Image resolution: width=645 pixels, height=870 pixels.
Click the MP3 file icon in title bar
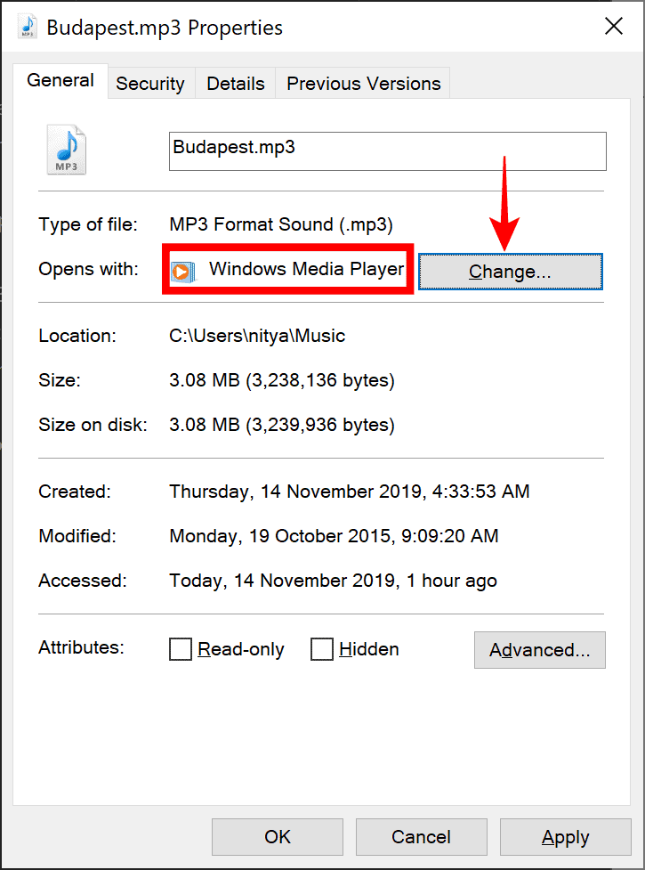pos(28,27)
